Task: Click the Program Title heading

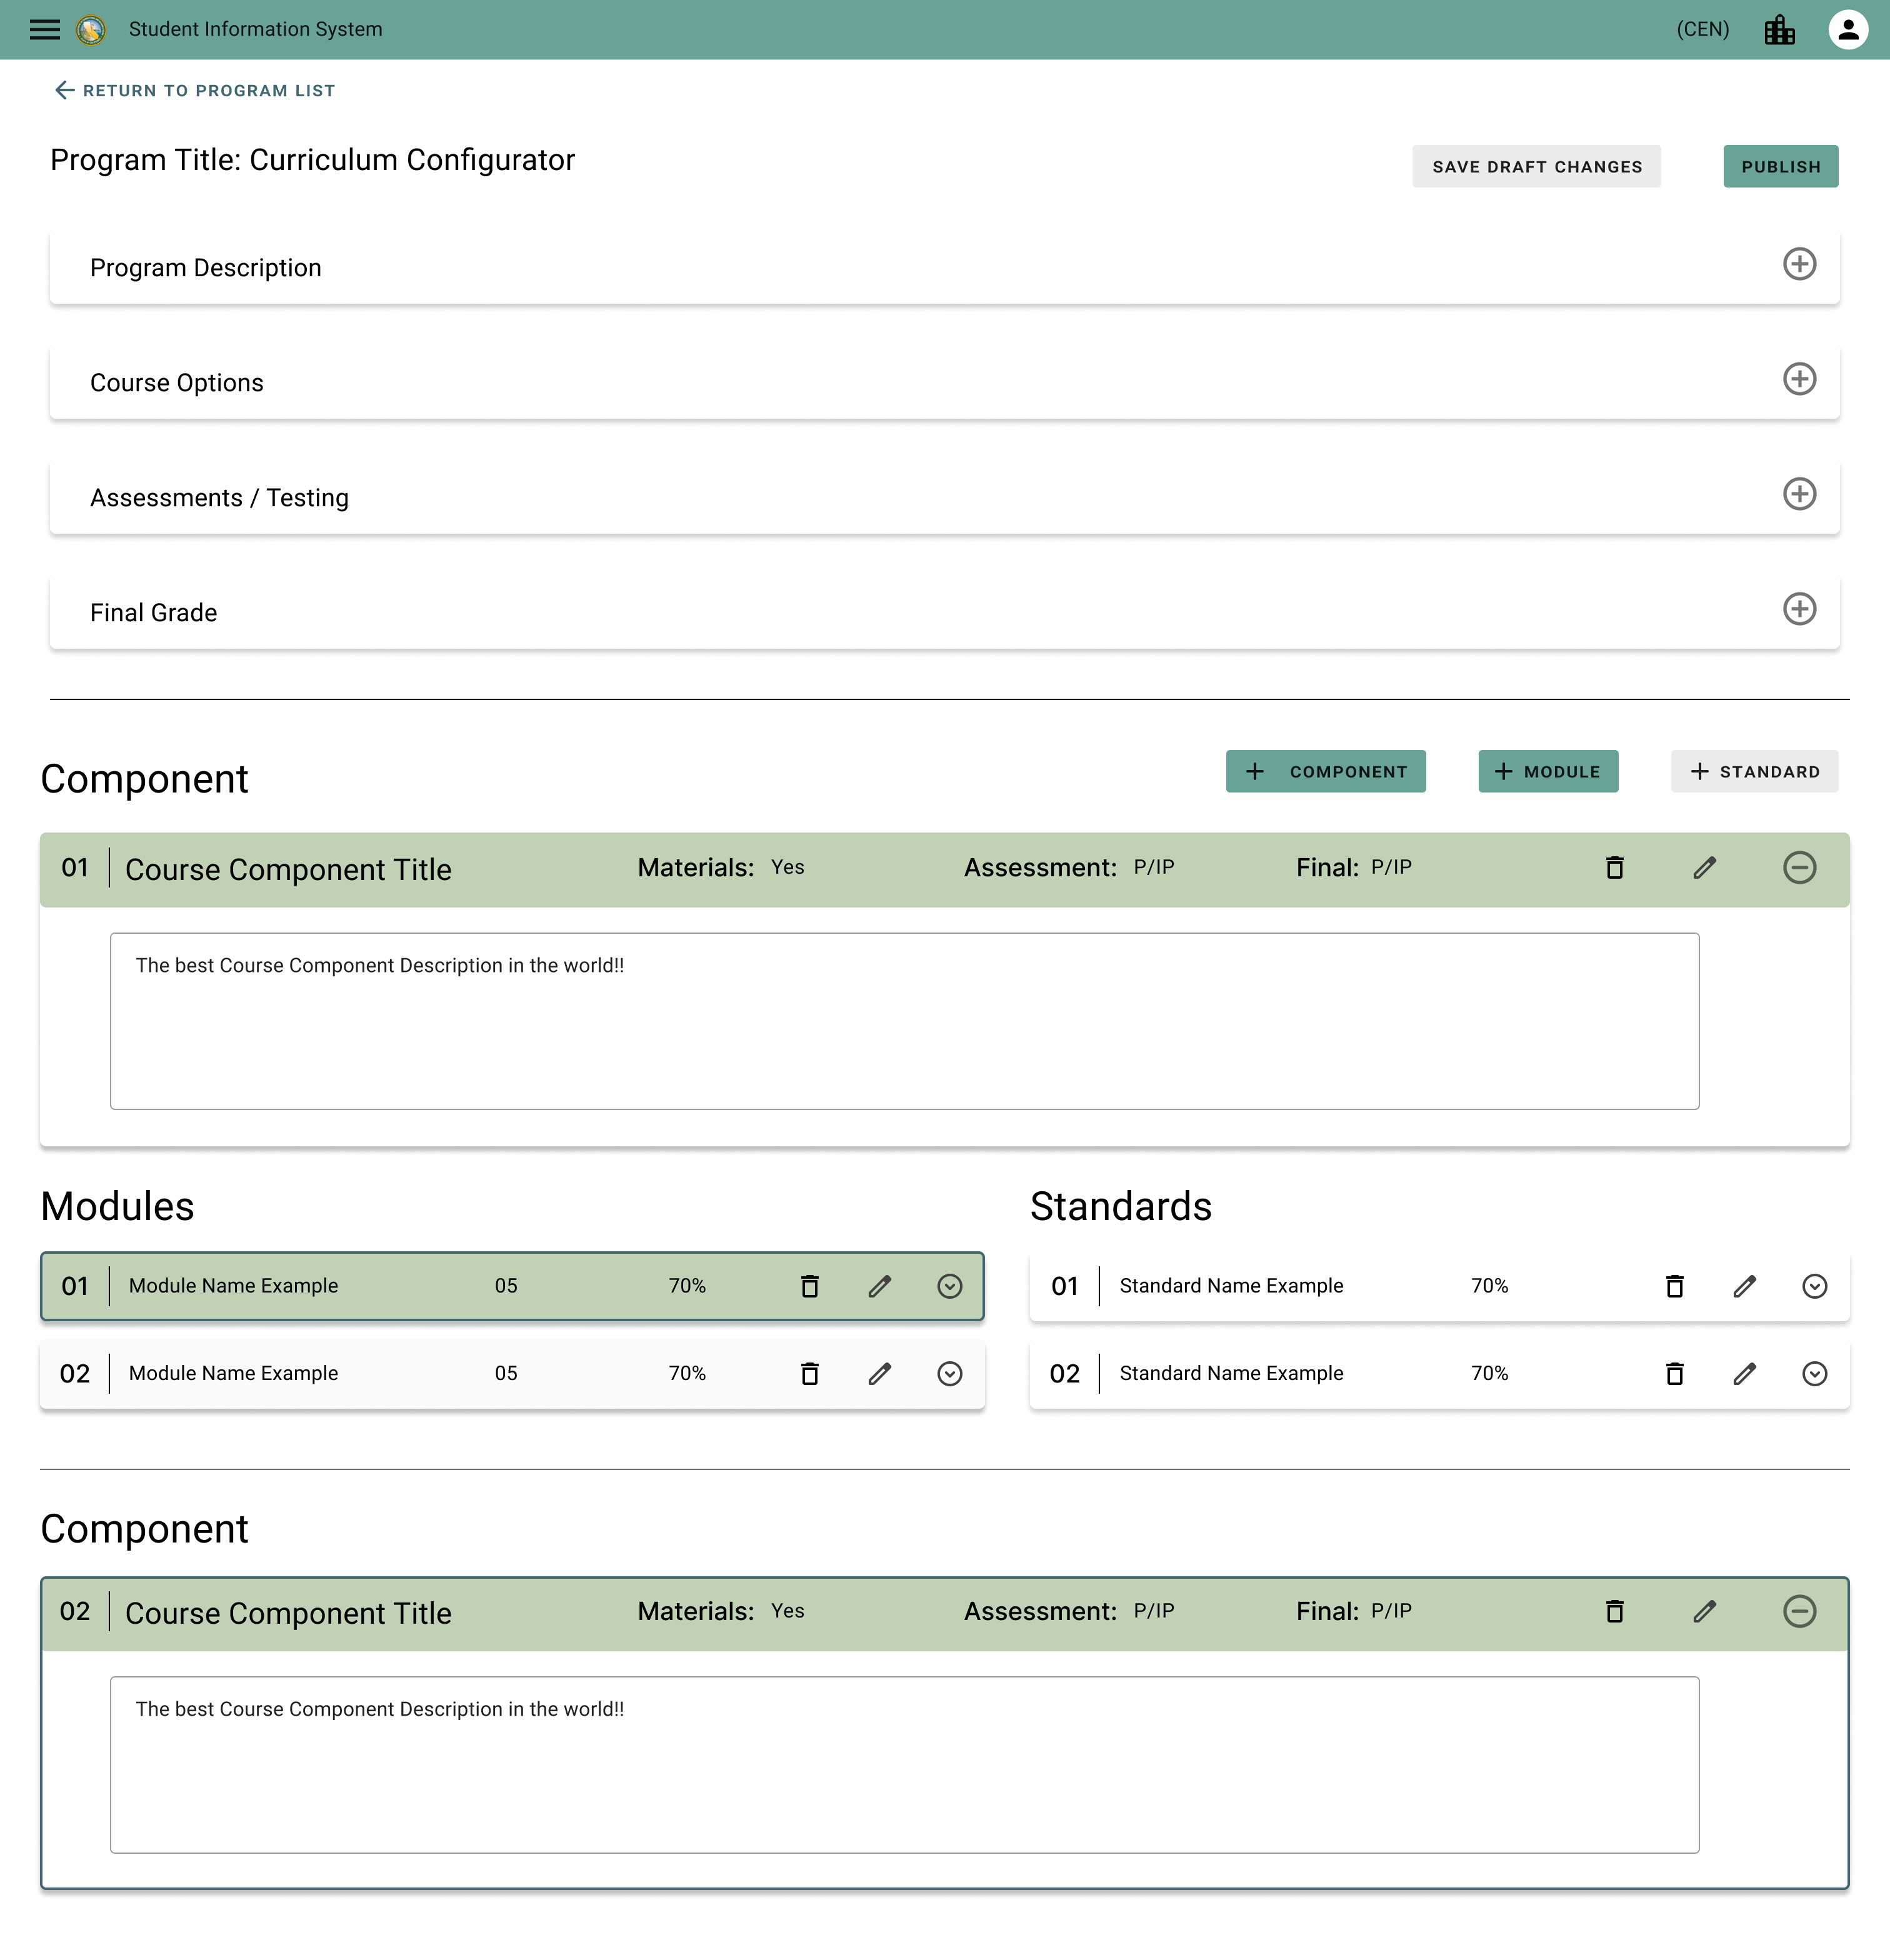Action: click(x=313, y=160)
